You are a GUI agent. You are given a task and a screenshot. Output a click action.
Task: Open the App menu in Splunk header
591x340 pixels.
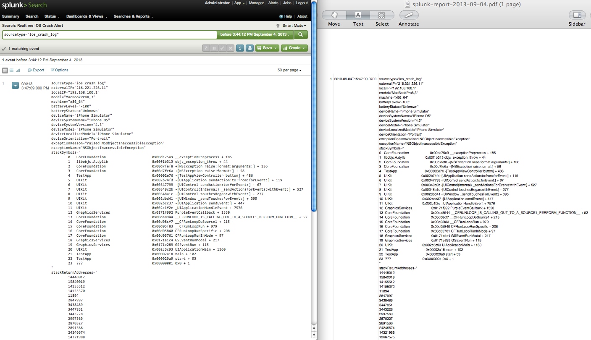coord(239,3)
